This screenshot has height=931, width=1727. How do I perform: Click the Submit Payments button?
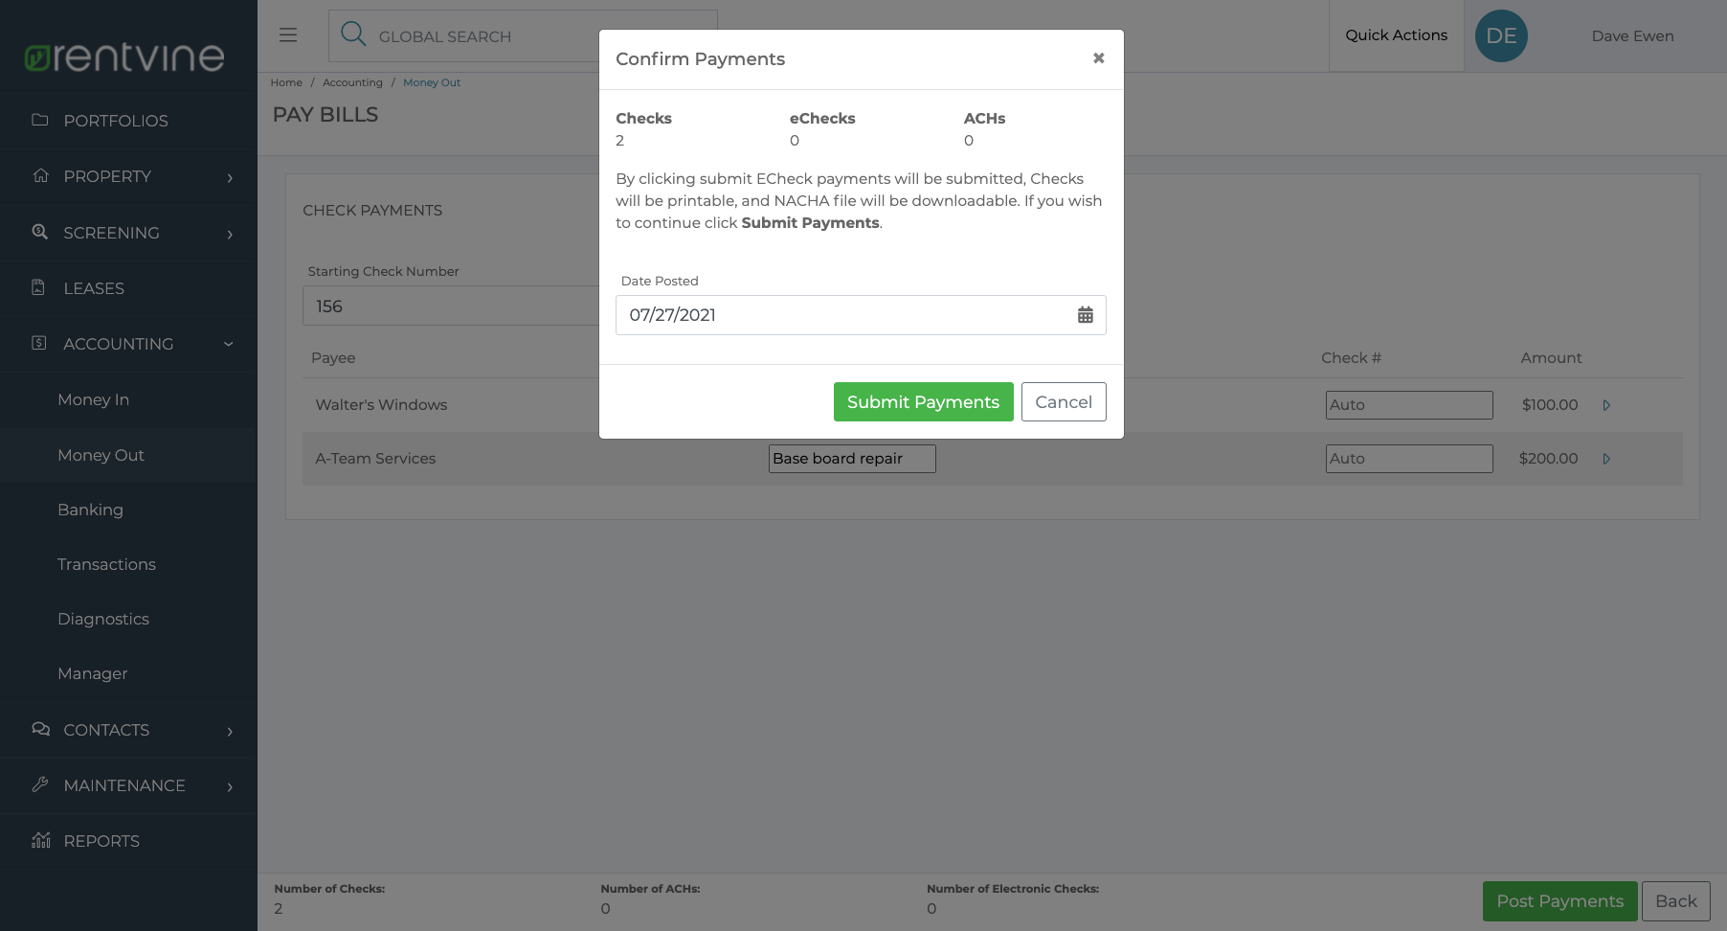[924, 402]
